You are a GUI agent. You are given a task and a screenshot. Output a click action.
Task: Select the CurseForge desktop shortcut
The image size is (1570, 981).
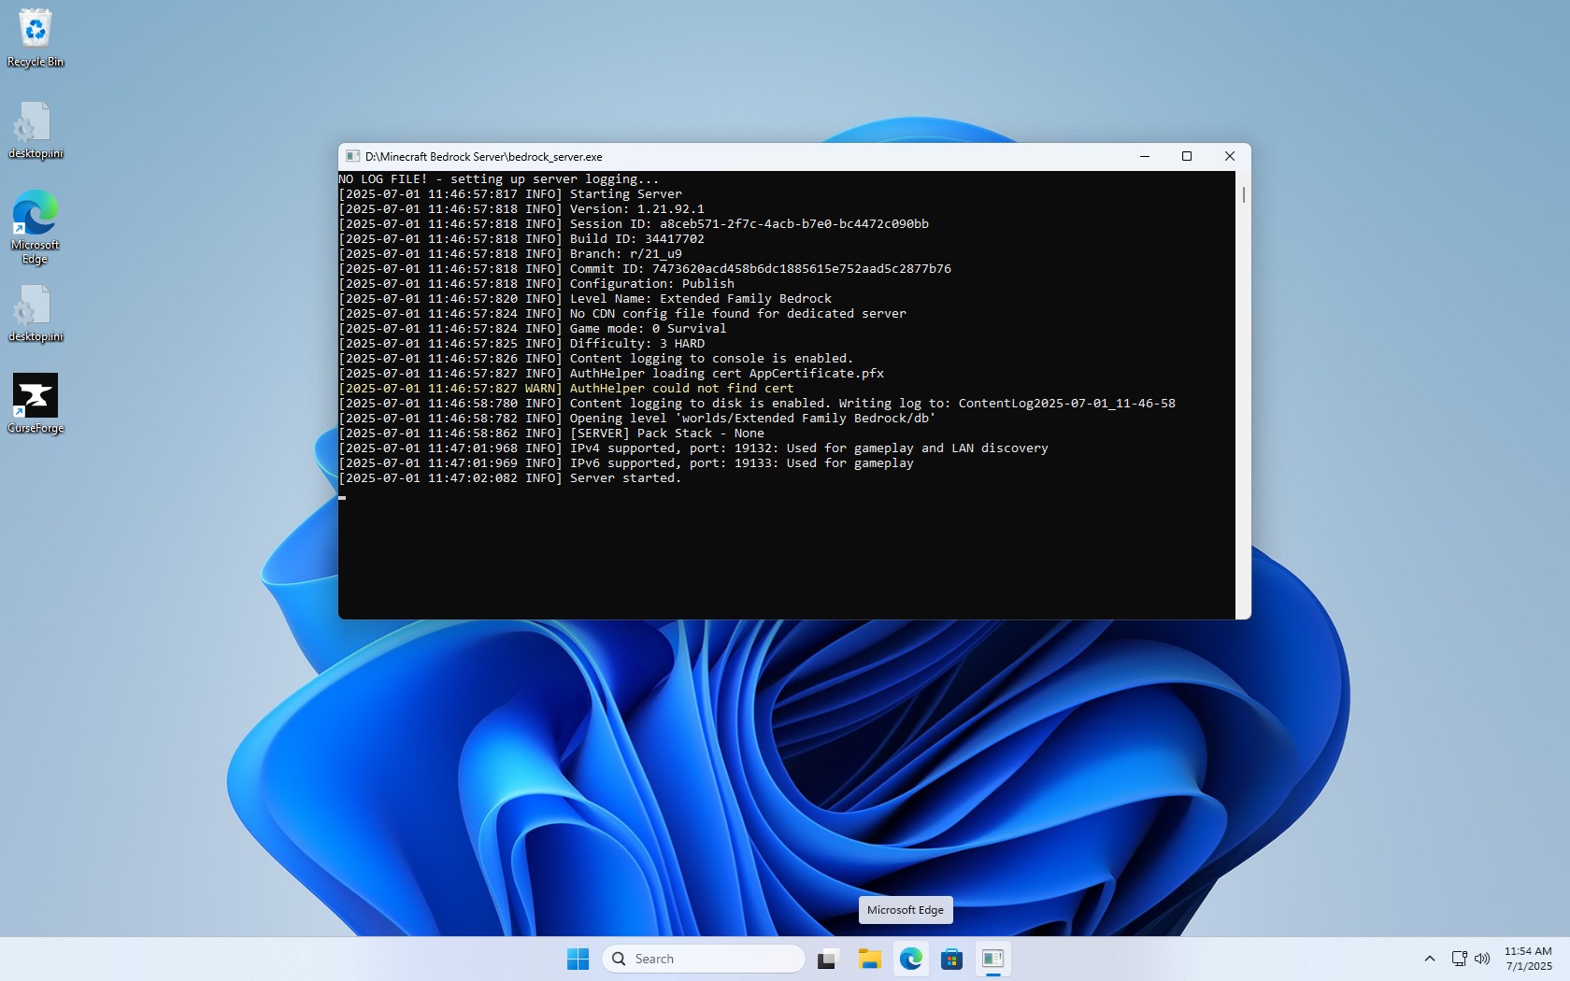(x=36, y=404)
